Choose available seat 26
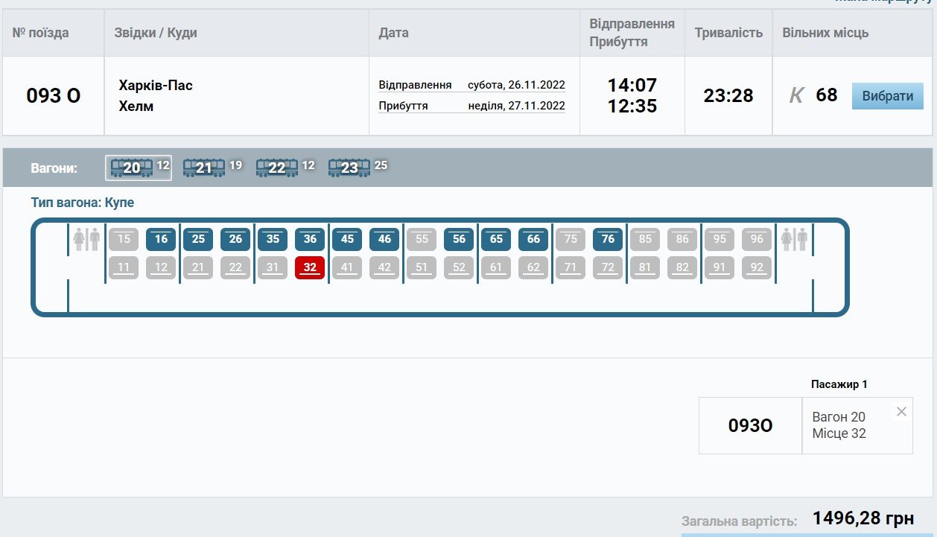The image size is (937, 537). point(235,239)
